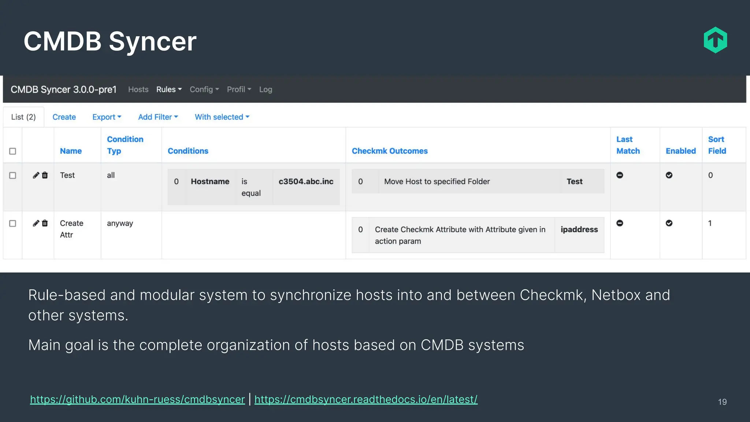Go to Hosts in navbar
Viewport: 750px width, 422px height.
(138, 89)
